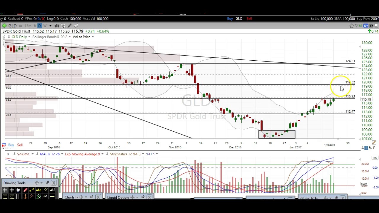The width and height of the screenshot is (379, 213).
Task: Choose the abc text annotation tool
Action: coord(38,190)
